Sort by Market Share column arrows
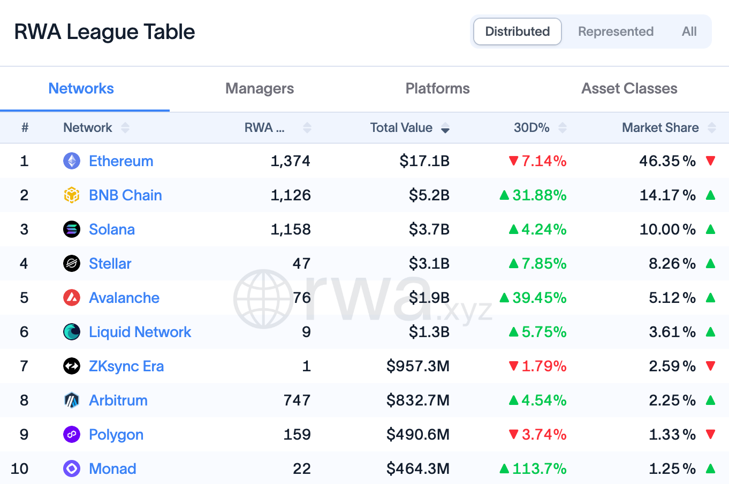The width and height of the screenshot is (729, 484). tap(712, 128)
